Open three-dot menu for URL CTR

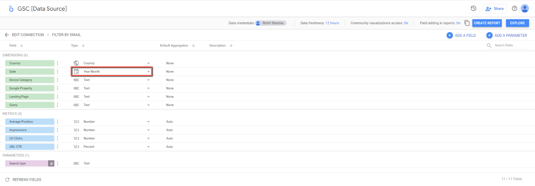tap(58, 147)
